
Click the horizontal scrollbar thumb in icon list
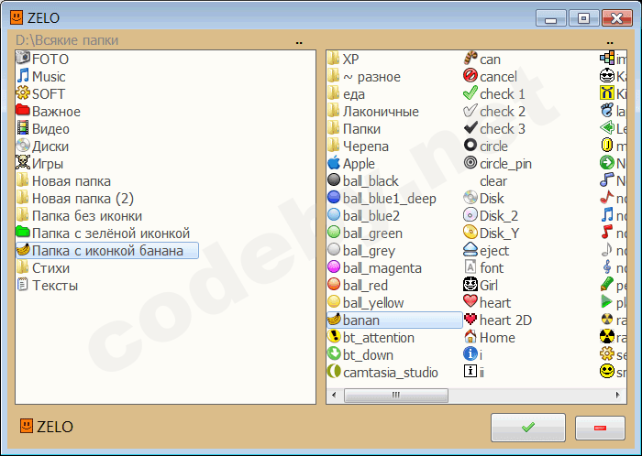coord(396,396)
